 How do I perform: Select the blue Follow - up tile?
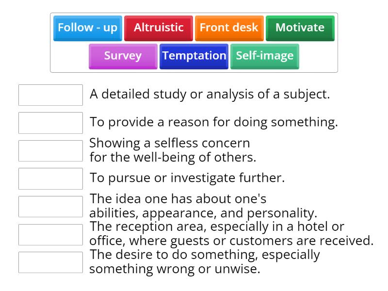[x=87, y=28]
